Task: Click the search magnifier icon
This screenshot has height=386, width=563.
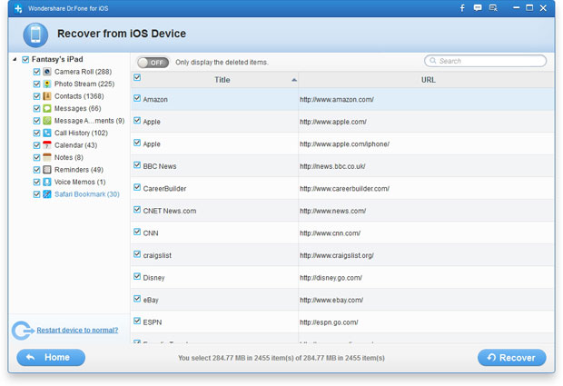Action: click(x=433, y=61)
